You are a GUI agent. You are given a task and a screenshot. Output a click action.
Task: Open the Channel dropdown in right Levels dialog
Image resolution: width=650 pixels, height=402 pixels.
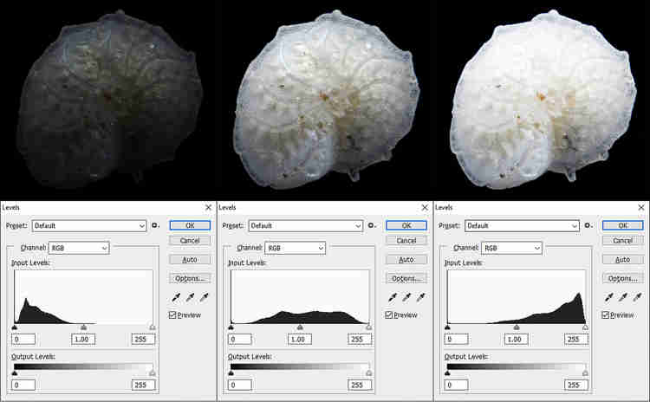click(x=512, y=248)
